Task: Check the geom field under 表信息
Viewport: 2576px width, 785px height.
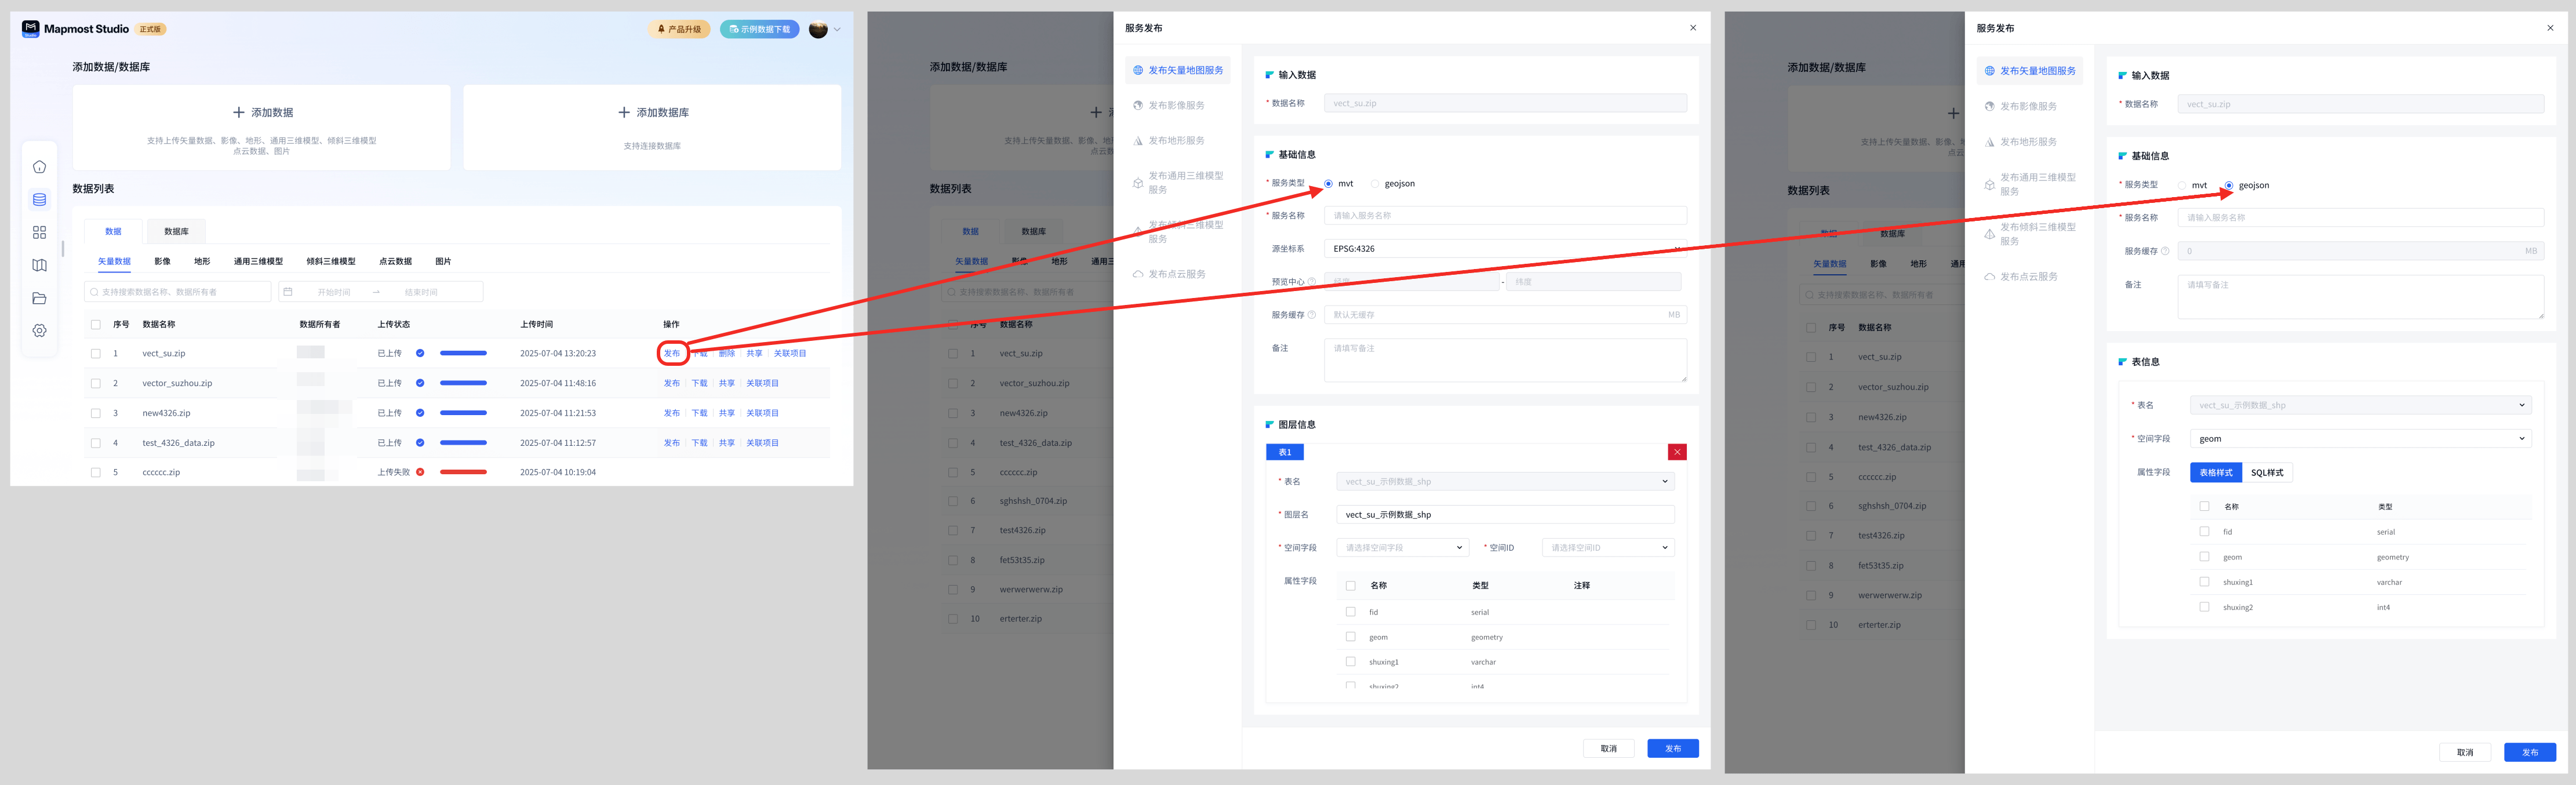Action: 2204,557
